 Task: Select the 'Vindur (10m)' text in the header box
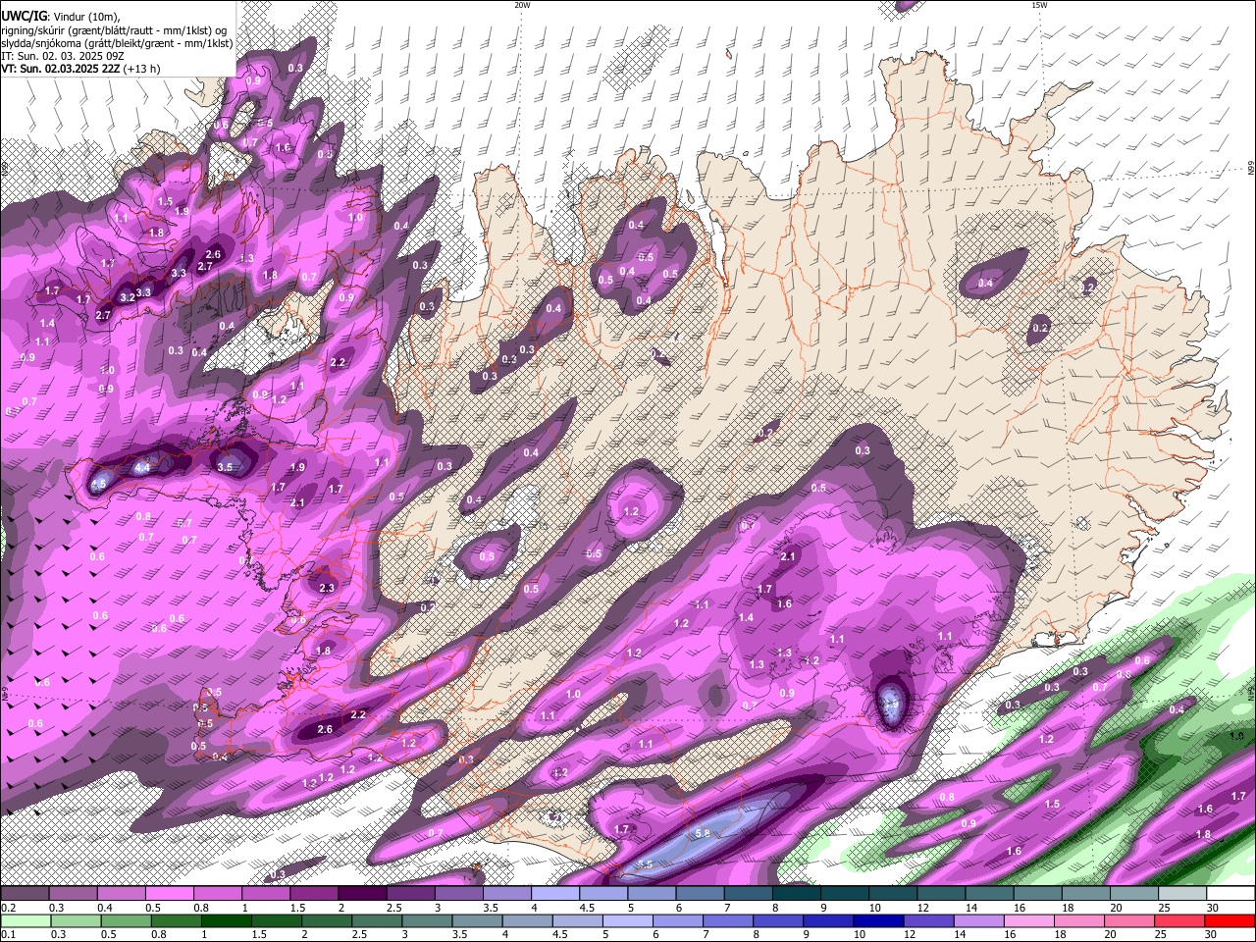[x=85, y=17]
